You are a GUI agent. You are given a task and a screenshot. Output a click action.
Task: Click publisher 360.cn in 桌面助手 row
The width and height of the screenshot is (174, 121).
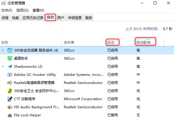point(69,58)
